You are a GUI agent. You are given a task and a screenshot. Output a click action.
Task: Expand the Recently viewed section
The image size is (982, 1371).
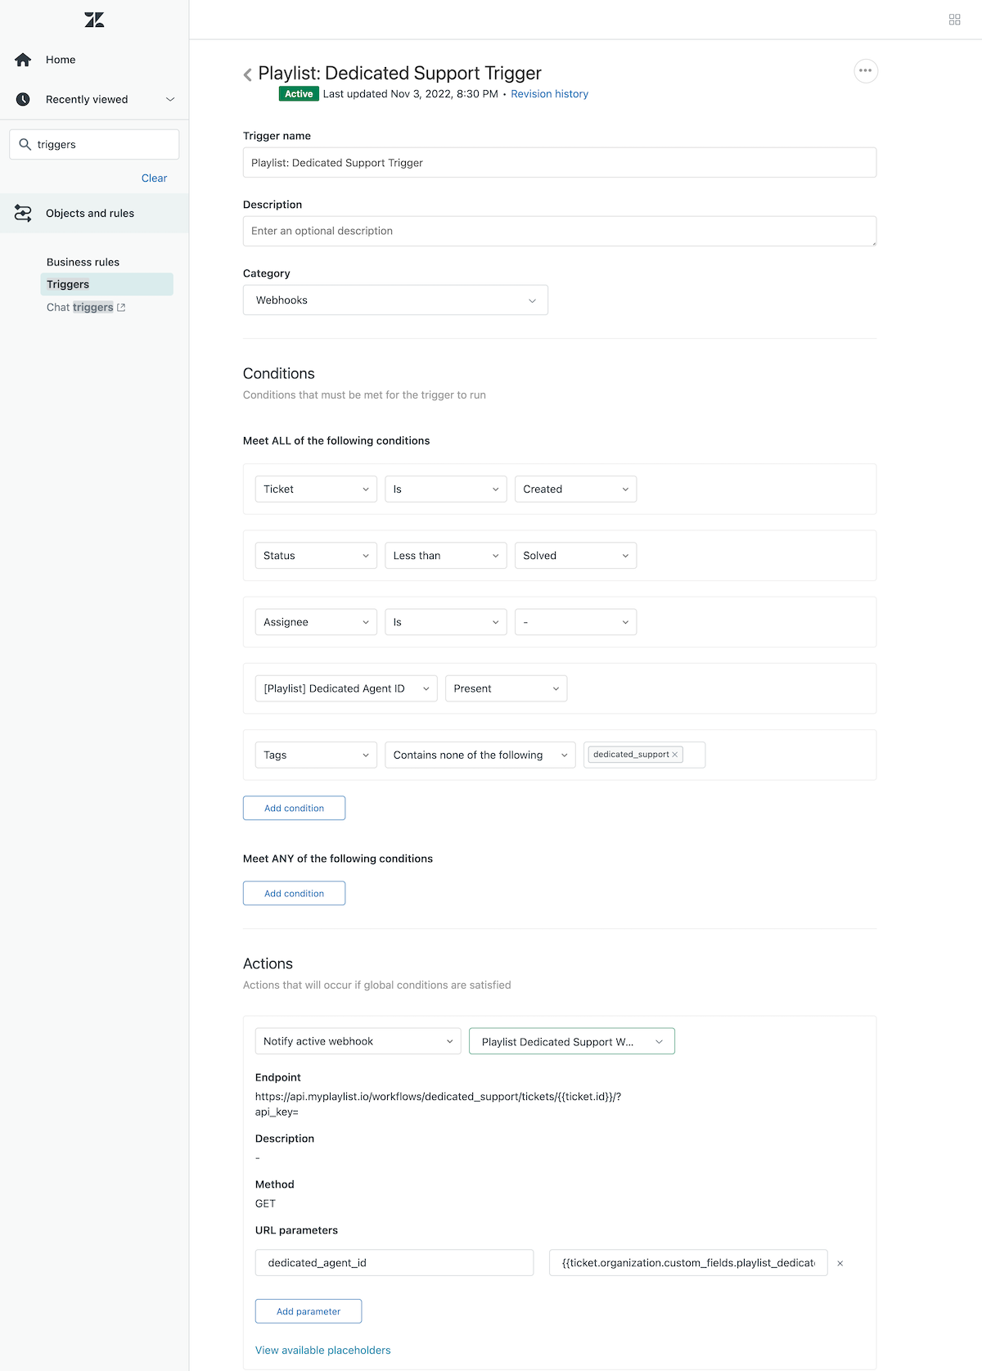click(170, 99)
